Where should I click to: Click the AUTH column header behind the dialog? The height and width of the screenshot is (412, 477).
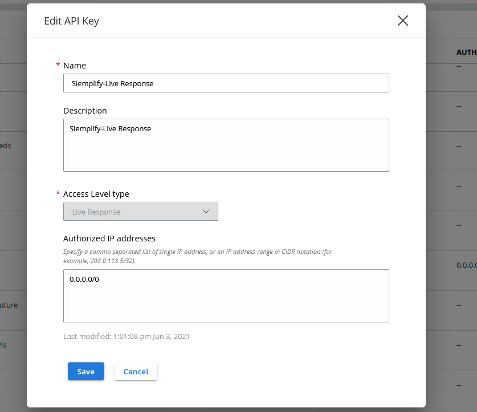coord(466,52)
